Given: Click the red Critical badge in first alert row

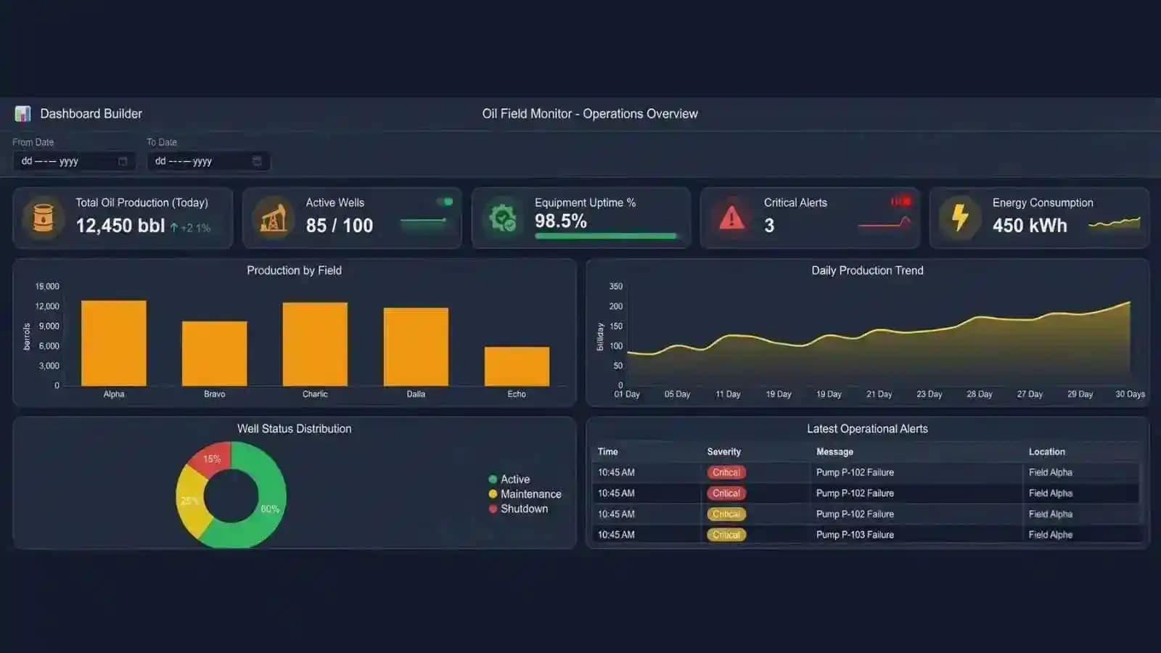Looking at the screenshot, I should (726, 472).
